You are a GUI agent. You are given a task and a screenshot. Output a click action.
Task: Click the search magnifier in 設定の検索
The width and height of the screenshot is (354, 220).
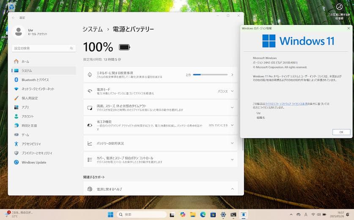pos(71,48)
